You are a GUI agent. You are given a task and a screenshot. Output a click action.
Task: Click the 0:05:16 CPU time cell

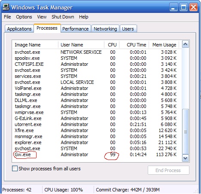tap(138, 142)
